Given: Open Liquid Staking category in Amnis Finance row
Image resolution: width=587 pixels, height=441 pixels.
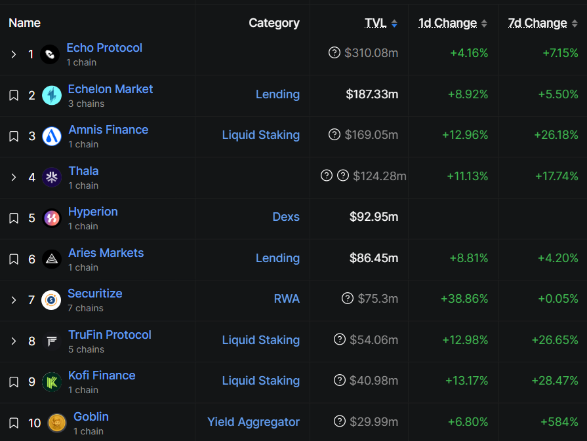Looking at the screenshot, I should tap(261, 135).
